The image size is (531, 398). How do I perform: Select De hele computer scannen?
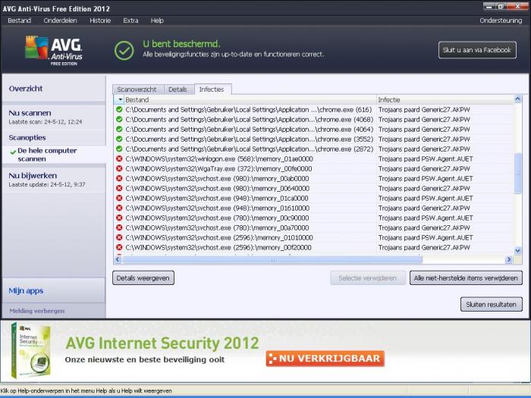[x=47, y=155]
